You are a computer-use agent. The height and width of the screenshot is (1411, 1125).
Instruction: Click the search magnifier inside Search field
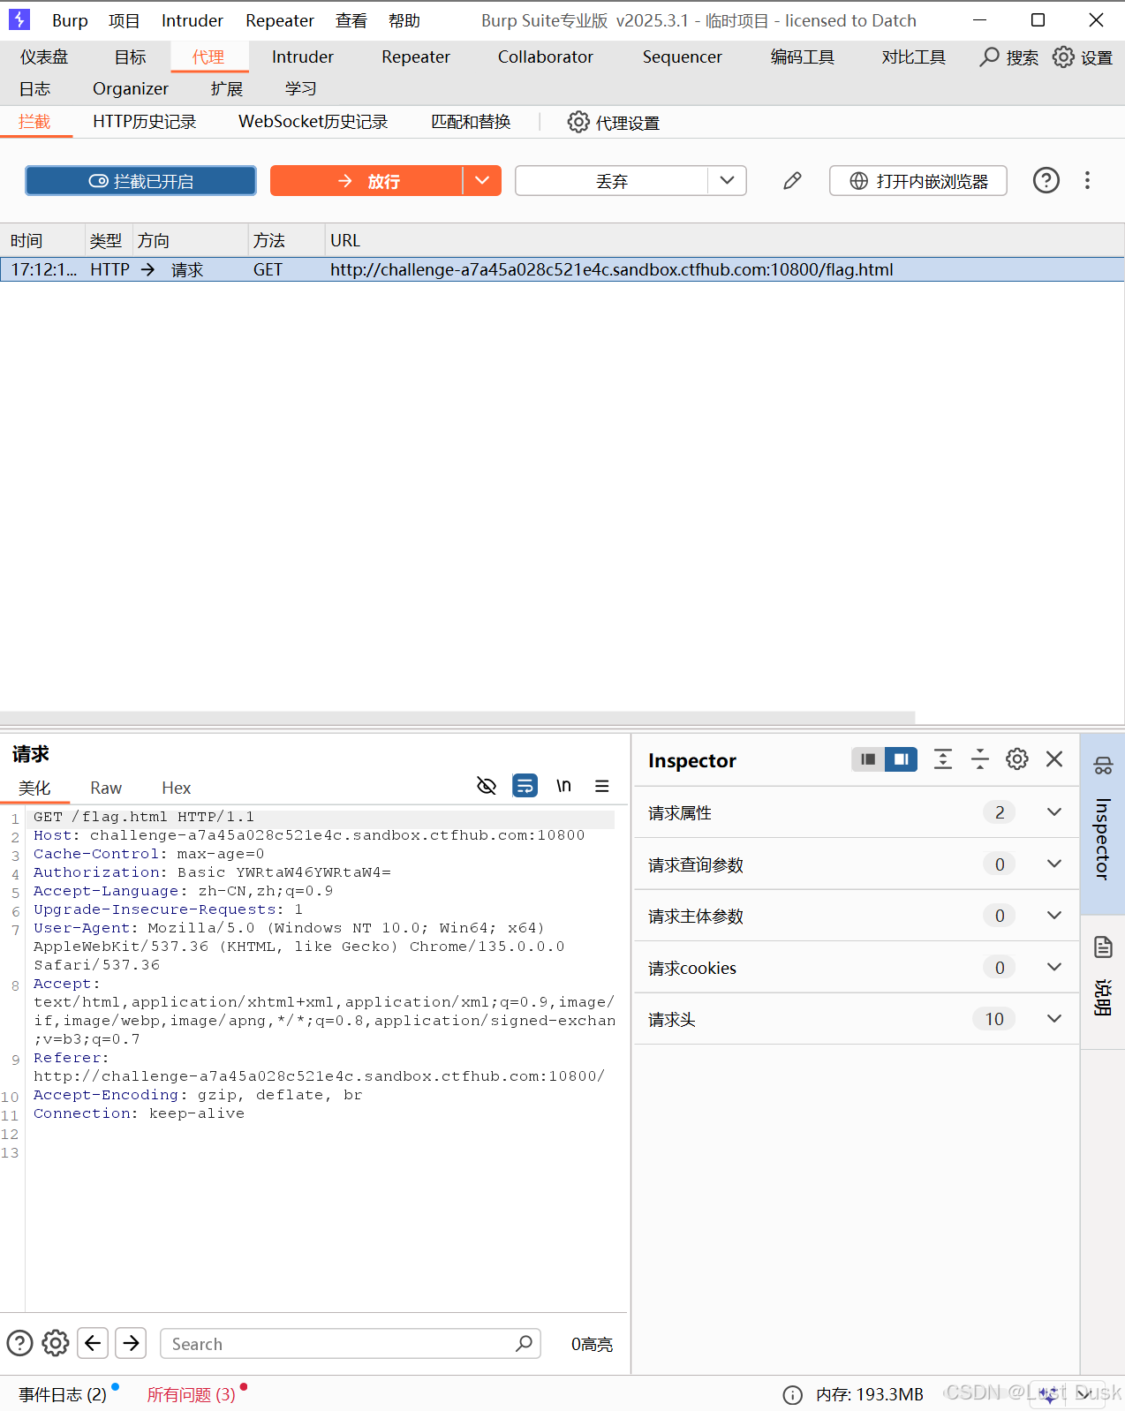pos(525,1343)
